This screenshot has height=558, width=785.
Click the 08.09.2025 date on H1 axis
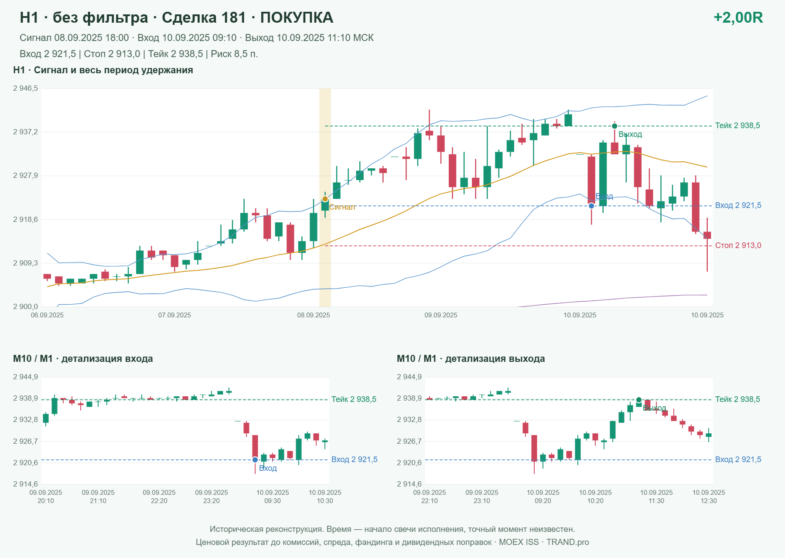click(x=314, y=315)
